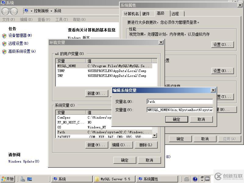Viewport: 244px width, 183px height.
Task: Switch to the 计算机名 tab
Action: [131, 14]
